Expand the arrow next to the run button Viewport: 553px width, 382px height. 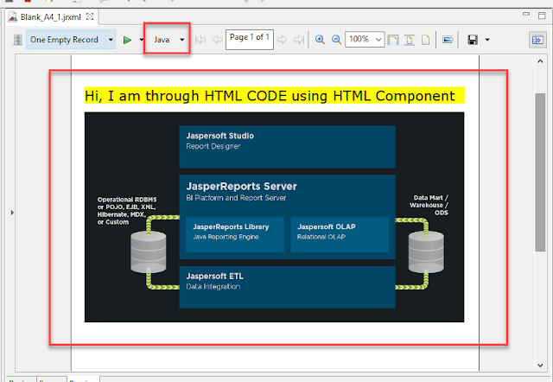[x=142, y=40]
